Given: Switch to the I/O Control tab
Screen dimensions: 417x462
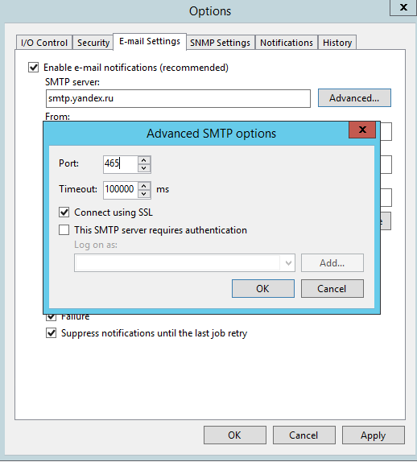Looking at the screenshot, I should click(x=44, y=43).
